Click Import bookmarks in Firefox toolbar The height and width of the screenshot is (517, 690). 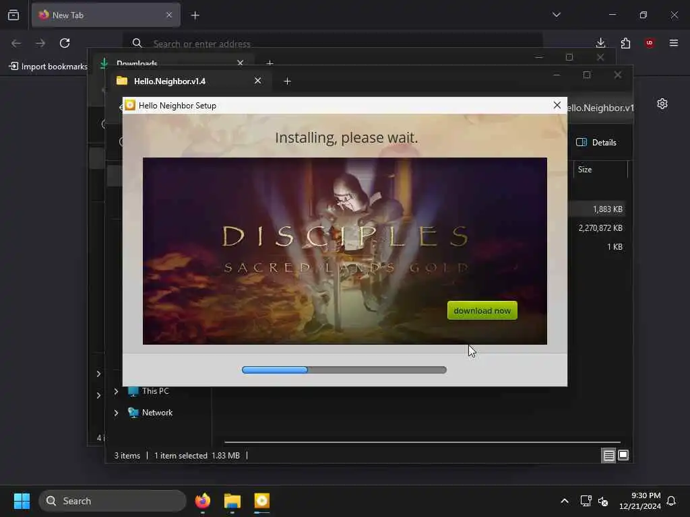(48, 67)
